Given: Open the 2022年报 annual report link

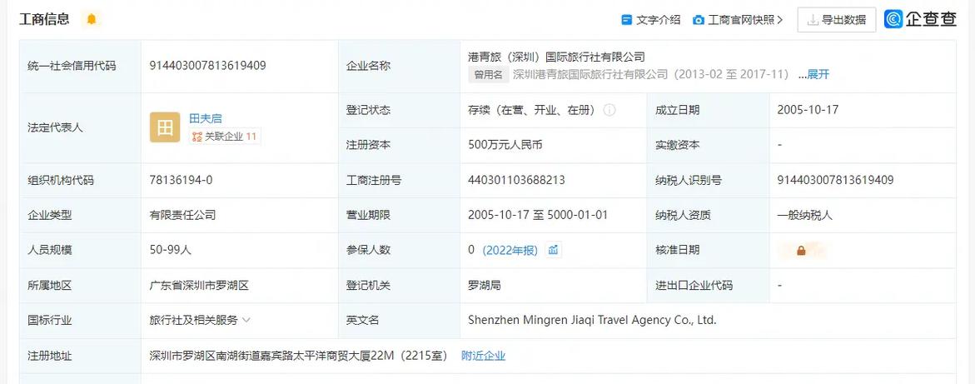Looking at the screenshot, I should pos(510,250).
